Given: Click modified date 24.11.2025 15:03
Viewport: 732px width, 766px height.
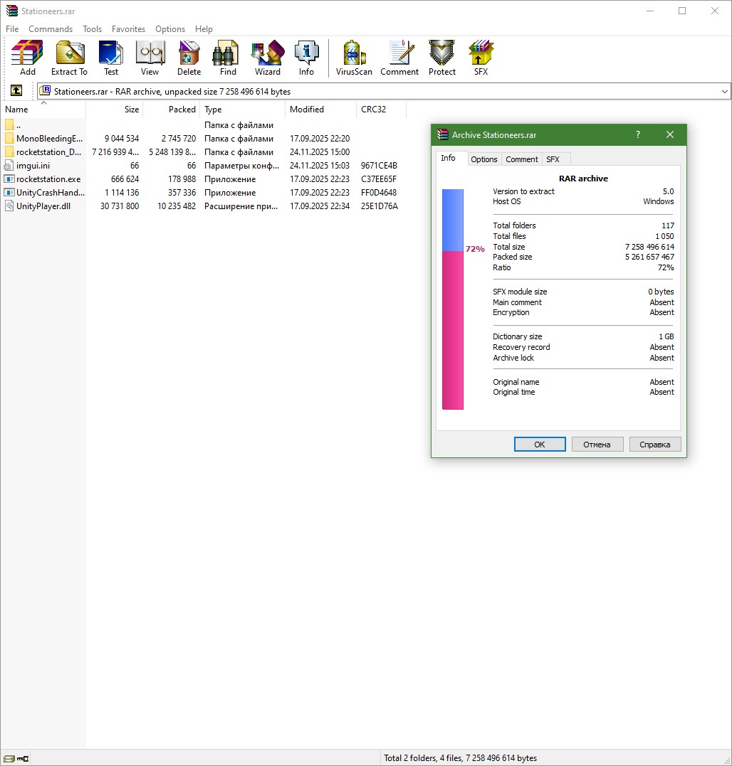Looking at the screenshot, I should [320, 166].
